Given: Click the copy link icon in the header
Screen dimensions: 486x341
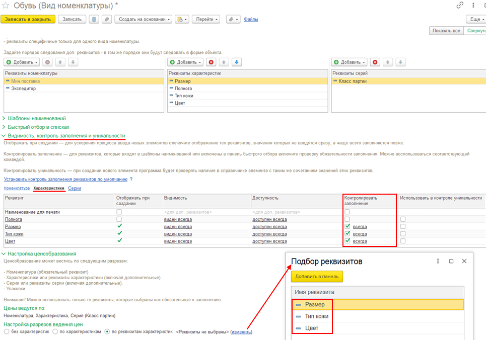Looking at the screenshot, I should (x=460, y=6).
